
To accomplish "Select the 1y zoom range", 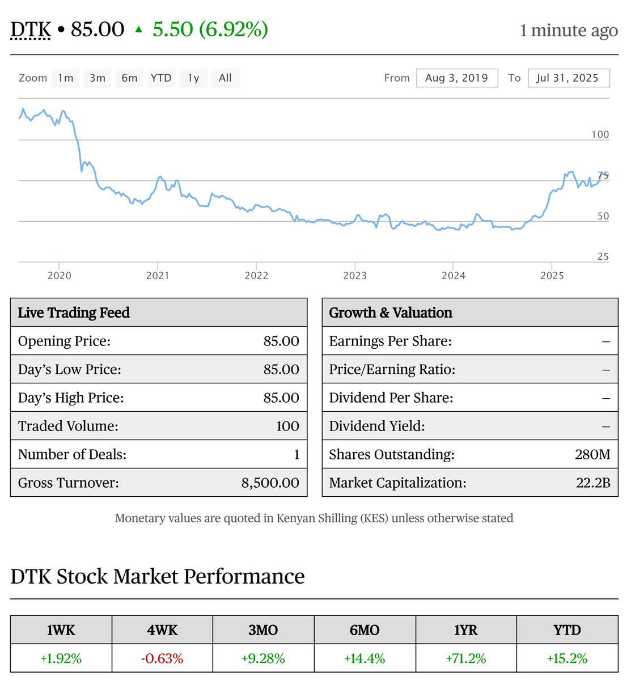I will click(x=193, y=78).
